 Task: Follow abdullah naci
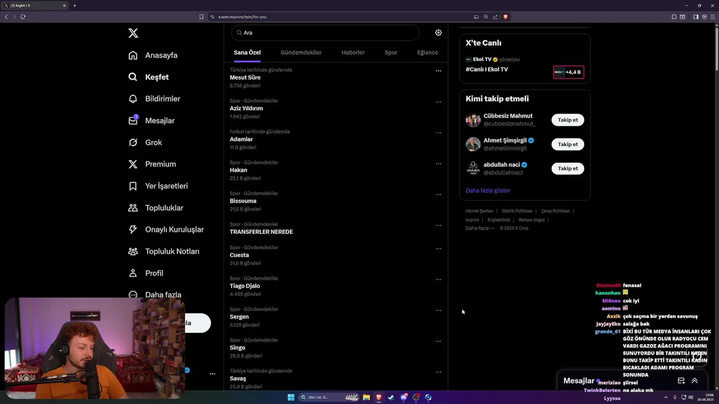coord(567,168)
